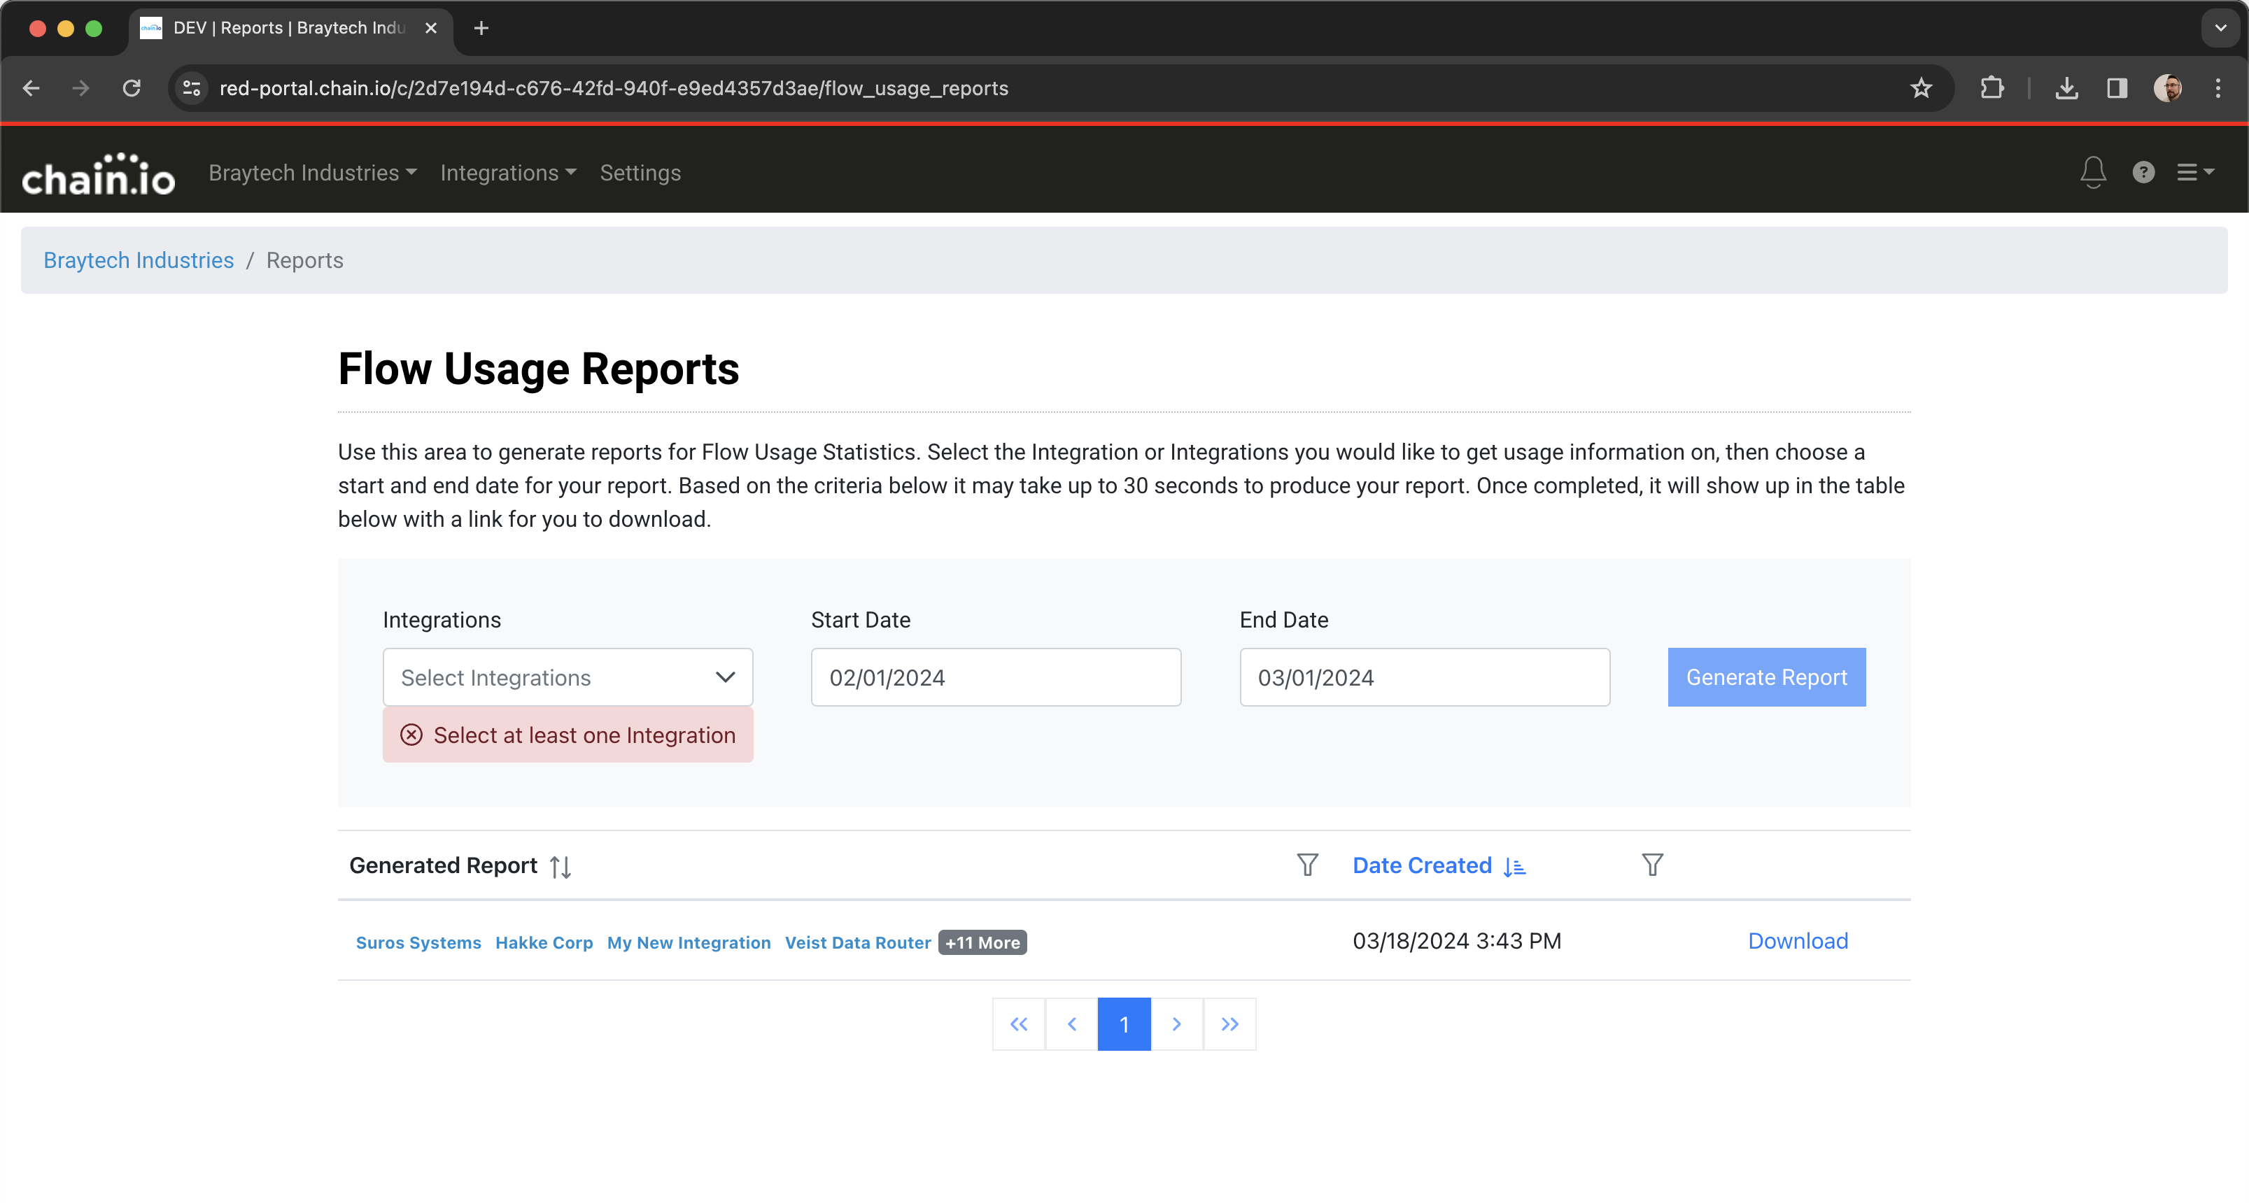
Task: Toggle Date Created sort order icon
Action: tap(1515, 866)
